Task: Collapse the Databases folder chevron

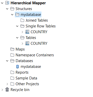Action: click(x=7, y=61)
